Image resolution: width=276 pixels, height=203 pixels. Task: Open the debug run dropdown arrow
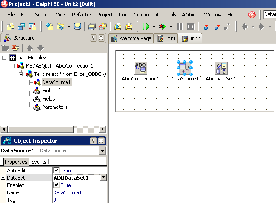[171, 27]
